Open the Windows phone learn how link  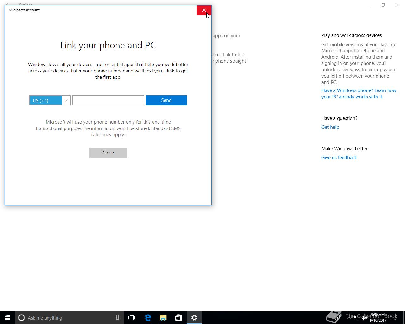(x=359, y=94)
